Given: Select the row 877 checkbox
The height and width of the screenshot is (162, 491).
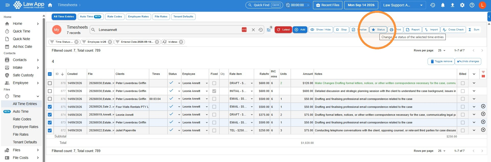Looking at the screenshot, I should tap(50, 91).
